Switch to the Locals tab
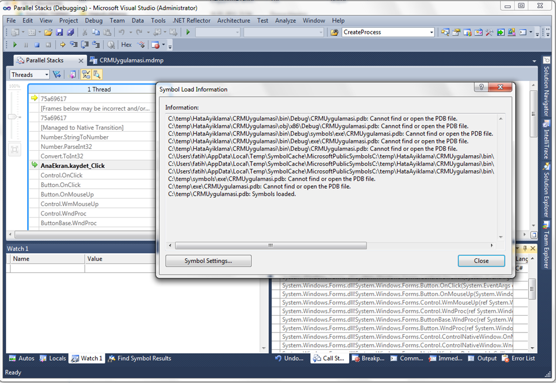Viewport: 556px width, 383px height. tap(53, 358)
